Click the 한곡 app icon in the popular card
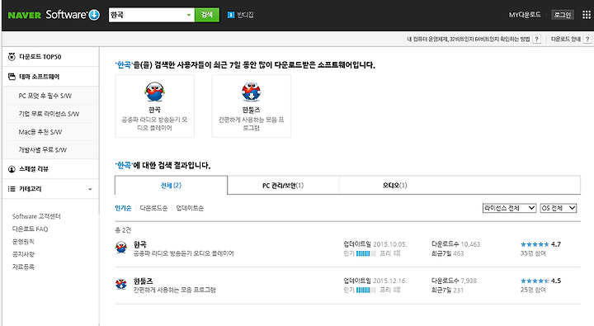 click(154, 92)
